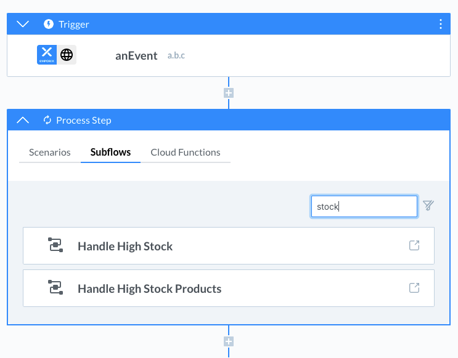Click the filter icon next to search
Image resolution: width=458 pixels, height=358 pixels.
pos(428,205)
